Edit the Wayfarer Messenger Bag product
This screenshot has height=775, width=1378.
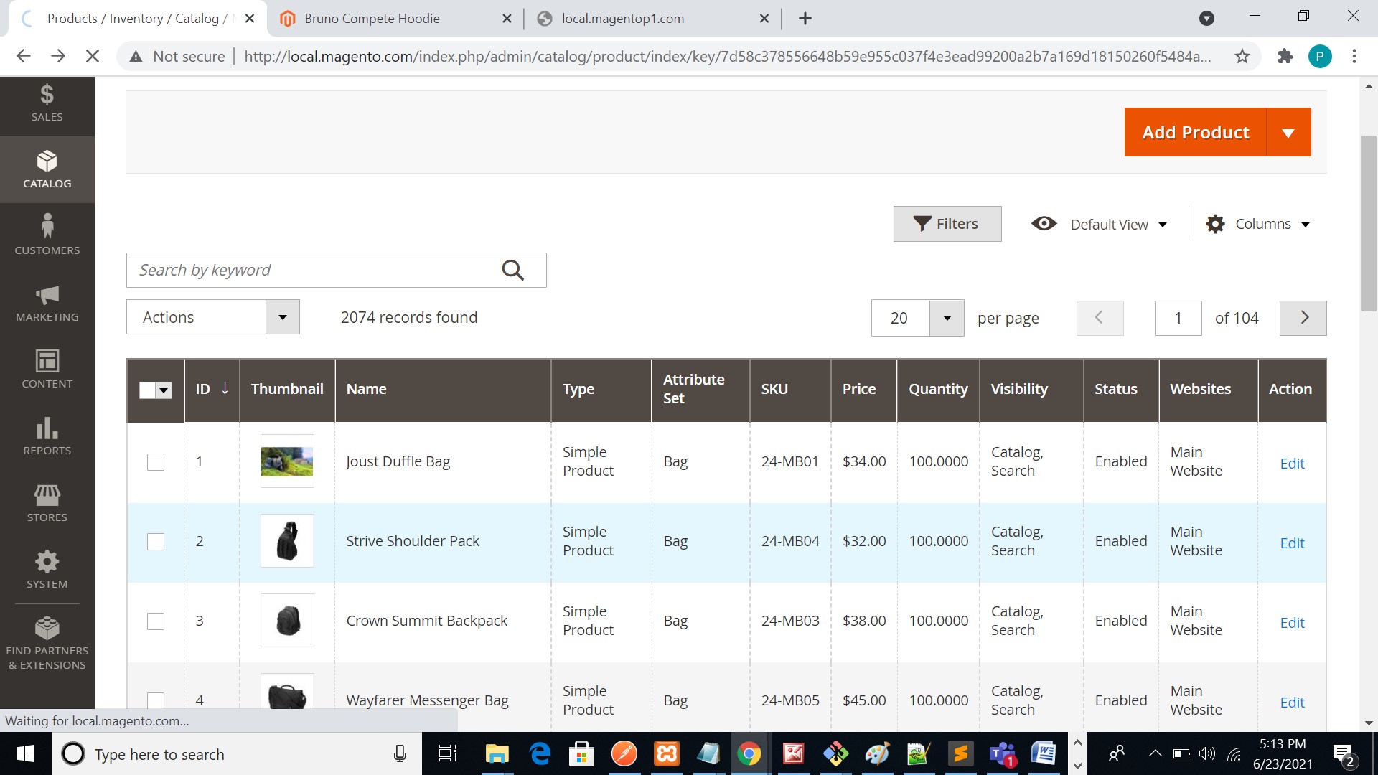point(1292,702)
